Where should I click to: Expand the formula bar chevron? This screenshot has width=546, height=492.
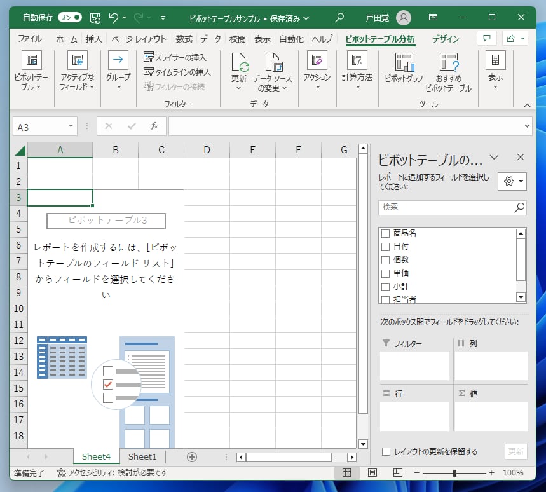[x=527, y=126]
